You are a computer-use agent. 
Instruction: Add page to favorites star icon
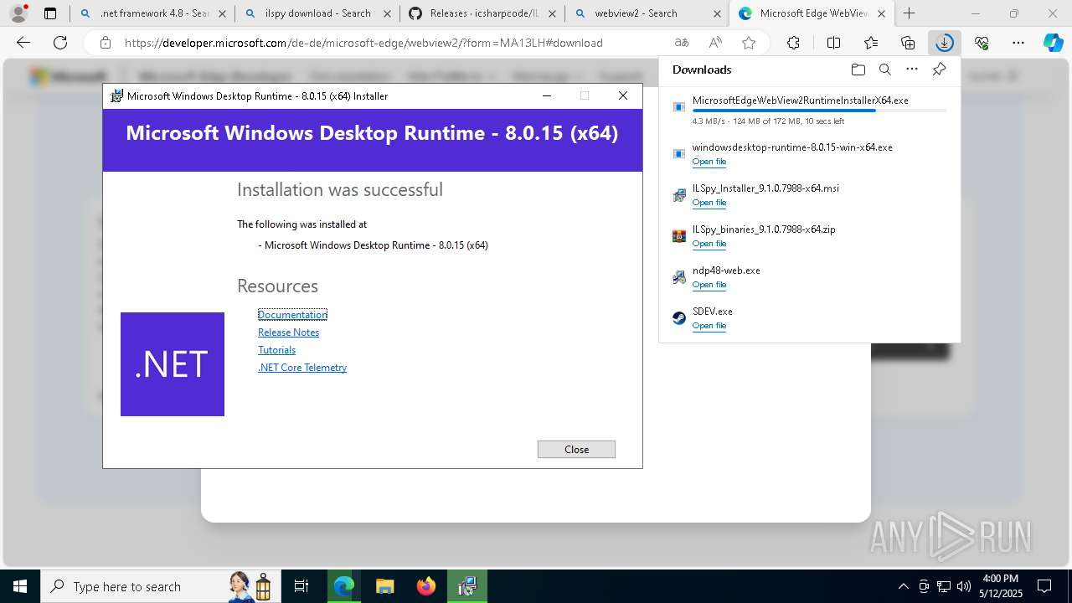(749, 43)
